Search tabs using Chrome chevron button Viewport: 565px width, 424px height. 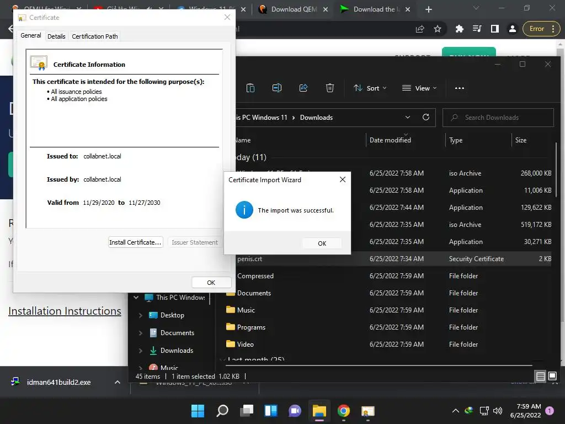click(x=476, y=8)
